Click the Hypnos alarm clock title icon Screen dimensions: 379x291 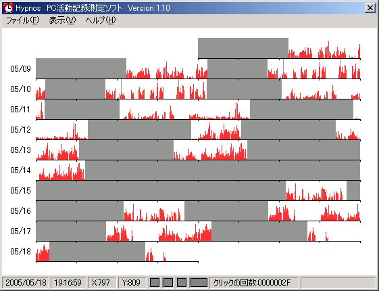[x=8, y=7]
